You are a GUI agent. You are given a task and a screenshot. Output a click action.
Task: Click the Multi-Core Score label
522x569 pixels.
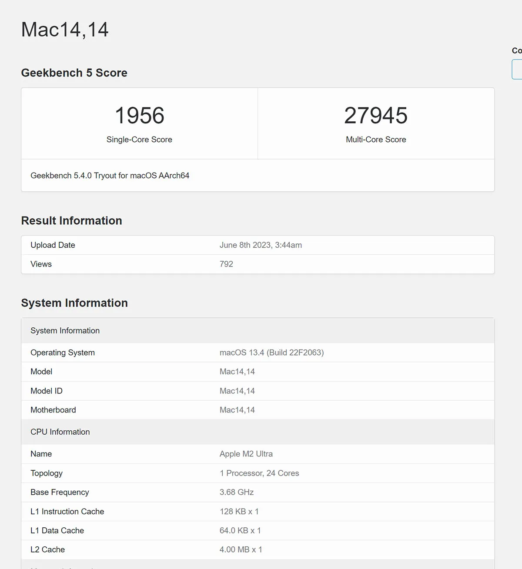(x=376, y=140)
